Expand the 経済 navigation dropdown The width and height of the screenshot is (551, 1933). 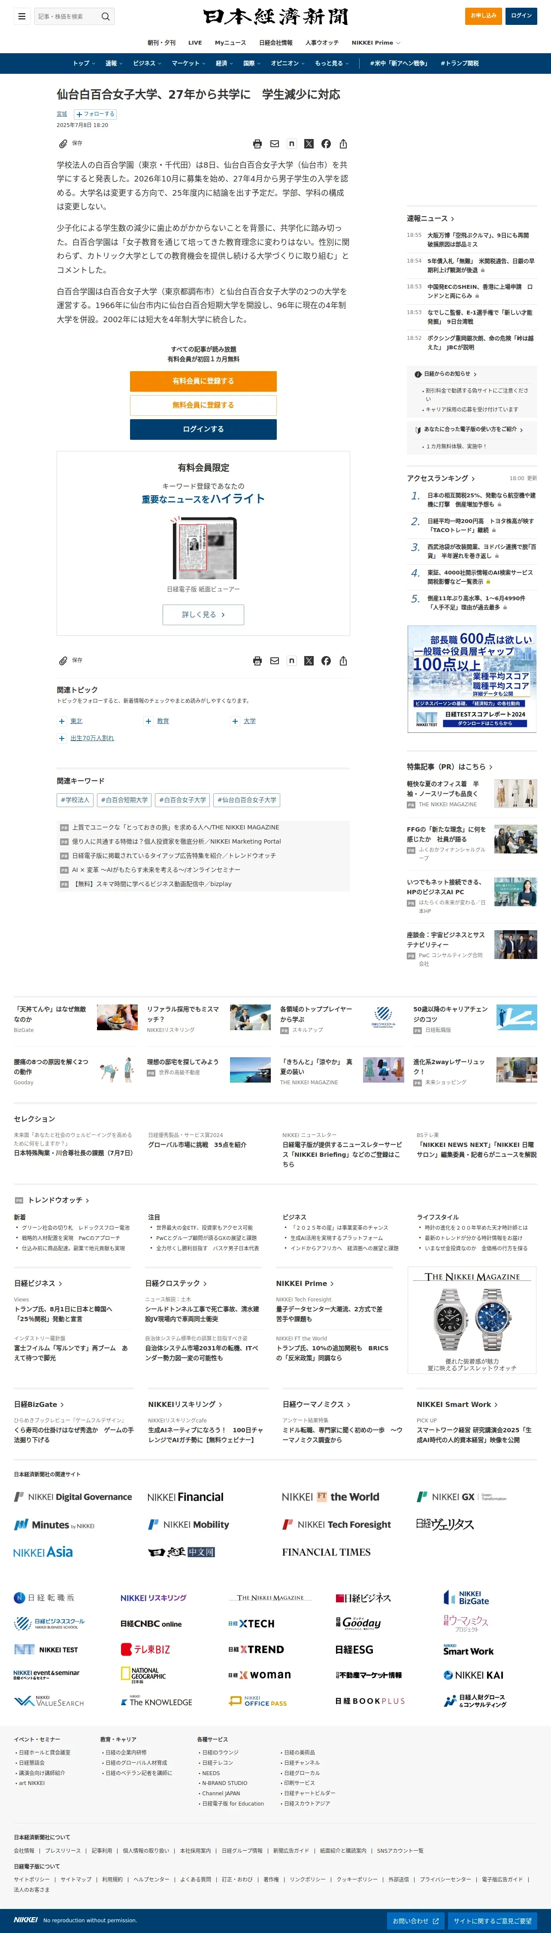click(x=224, y=63)
